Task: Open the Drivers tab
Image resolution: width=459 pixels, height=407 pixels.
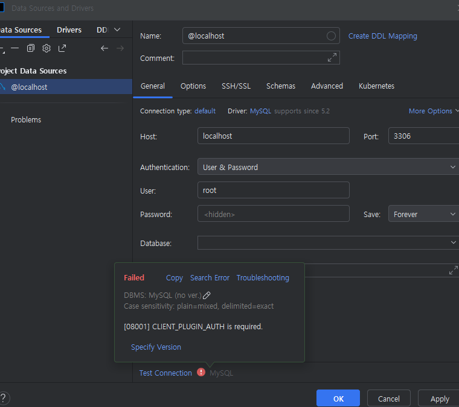Action: point(69,30)
